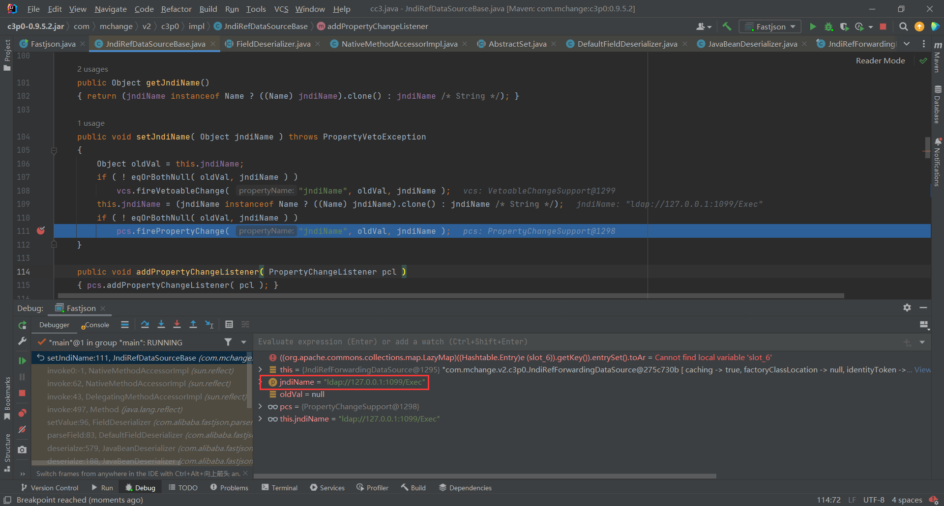Open the profiler run options arrow

pyautogui.click(x=870, y=27)
